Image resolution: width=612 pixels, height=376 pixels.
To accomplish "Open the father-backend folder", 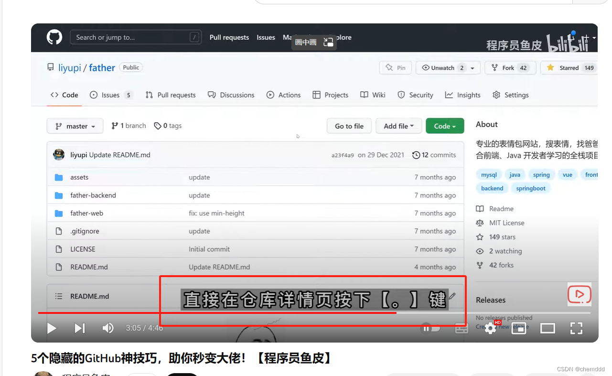I will (x=93, y=195).
